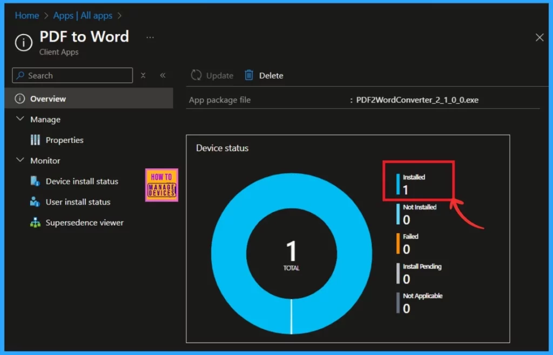Open the Supersedence viewer

[85, 223]
